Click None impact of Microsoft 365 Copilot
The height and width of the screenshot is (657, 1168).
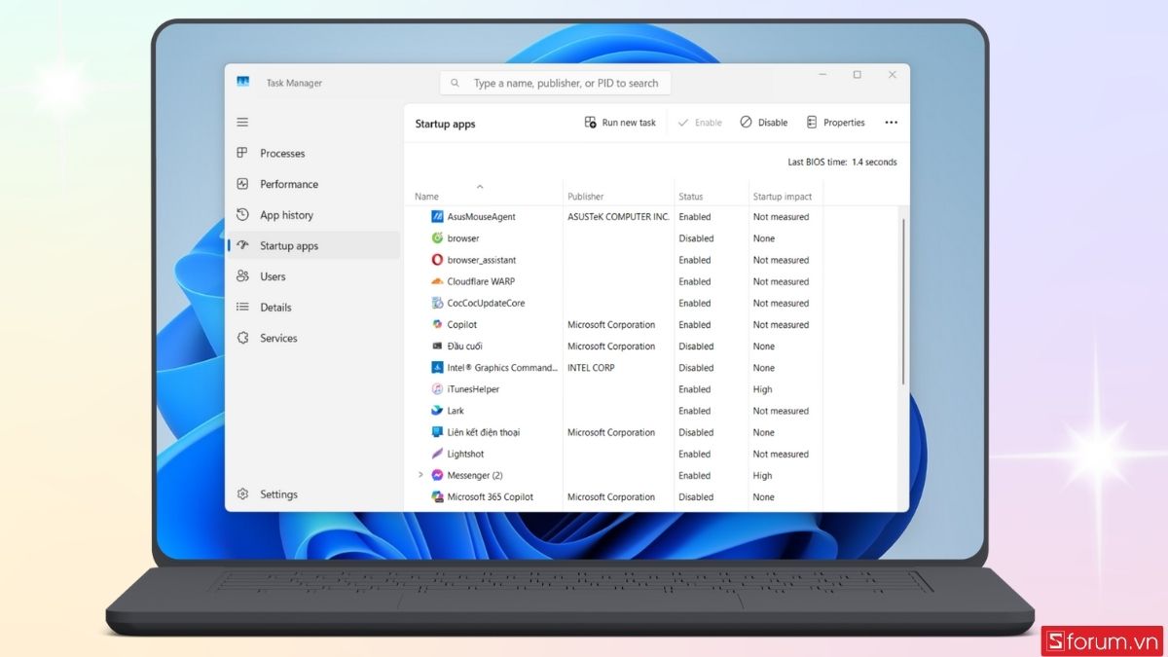[x=764, y=496]
